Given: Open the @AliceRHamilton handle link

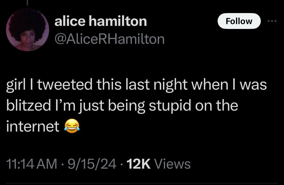Looking at the screenshot, I should [x=109, y=39].
